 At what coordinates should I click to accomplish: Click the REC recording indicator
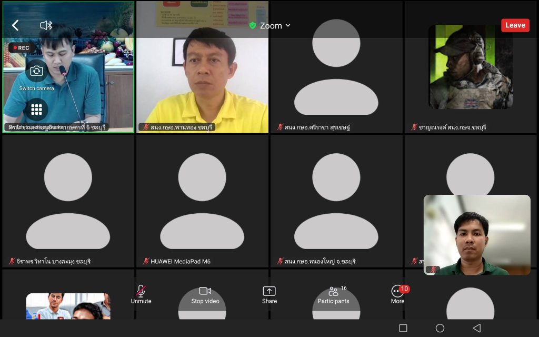[22, 48]
